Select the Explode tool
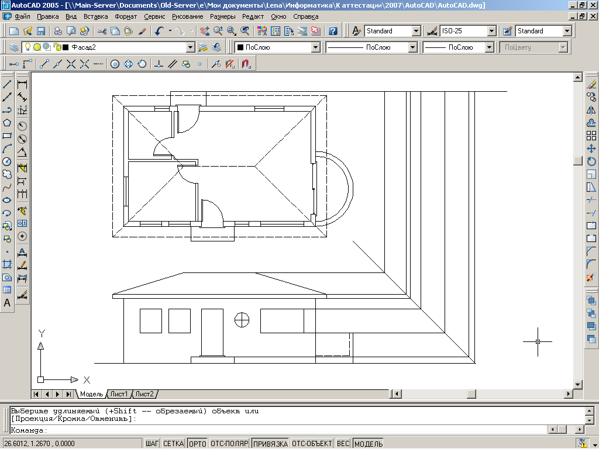The height and width of the screenshot is (449, 599). 591,278
